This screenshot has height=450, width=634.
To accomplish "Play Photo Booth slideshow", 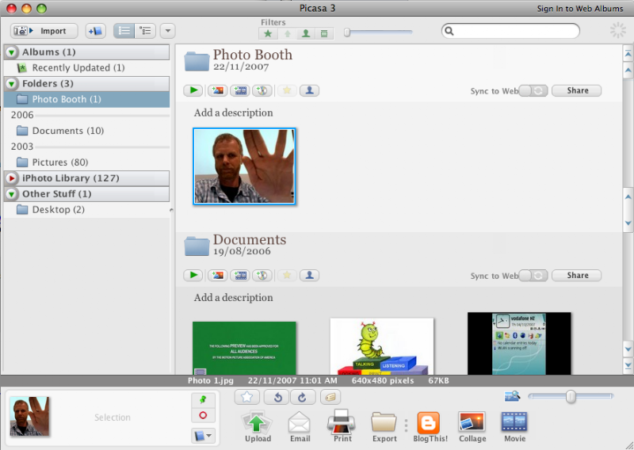I will (193, 90).
